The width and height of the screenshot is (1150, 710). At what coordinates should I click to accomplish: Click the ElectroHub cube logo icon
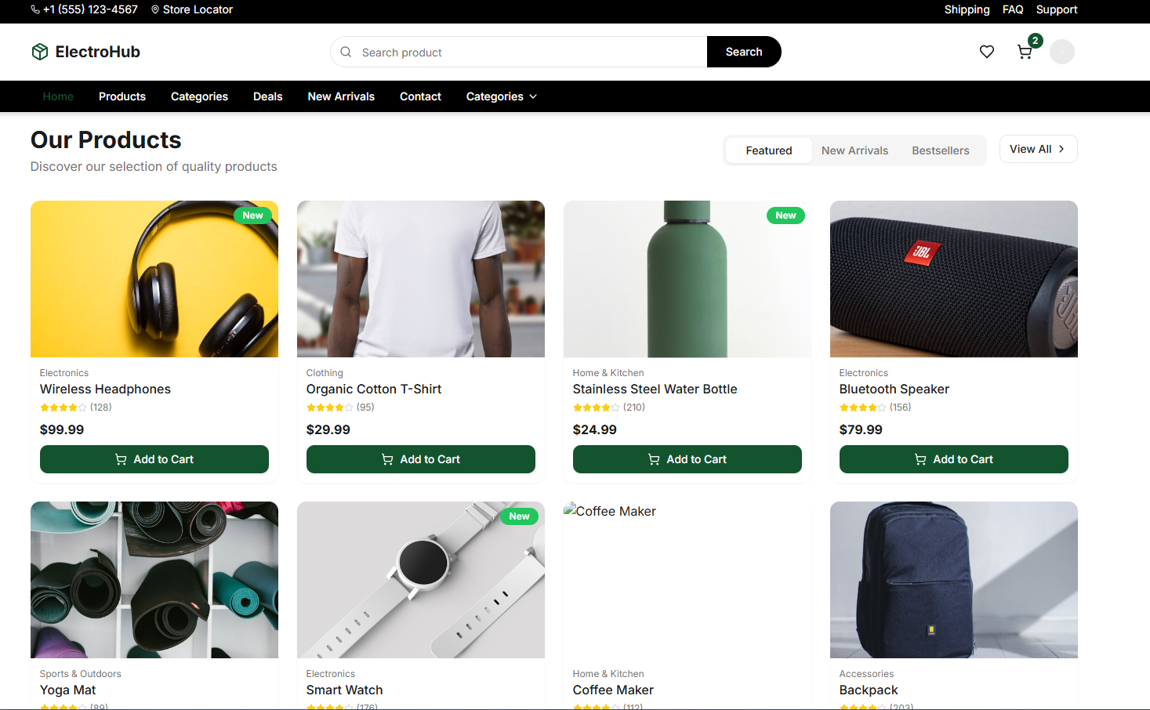tap(40, 52)
